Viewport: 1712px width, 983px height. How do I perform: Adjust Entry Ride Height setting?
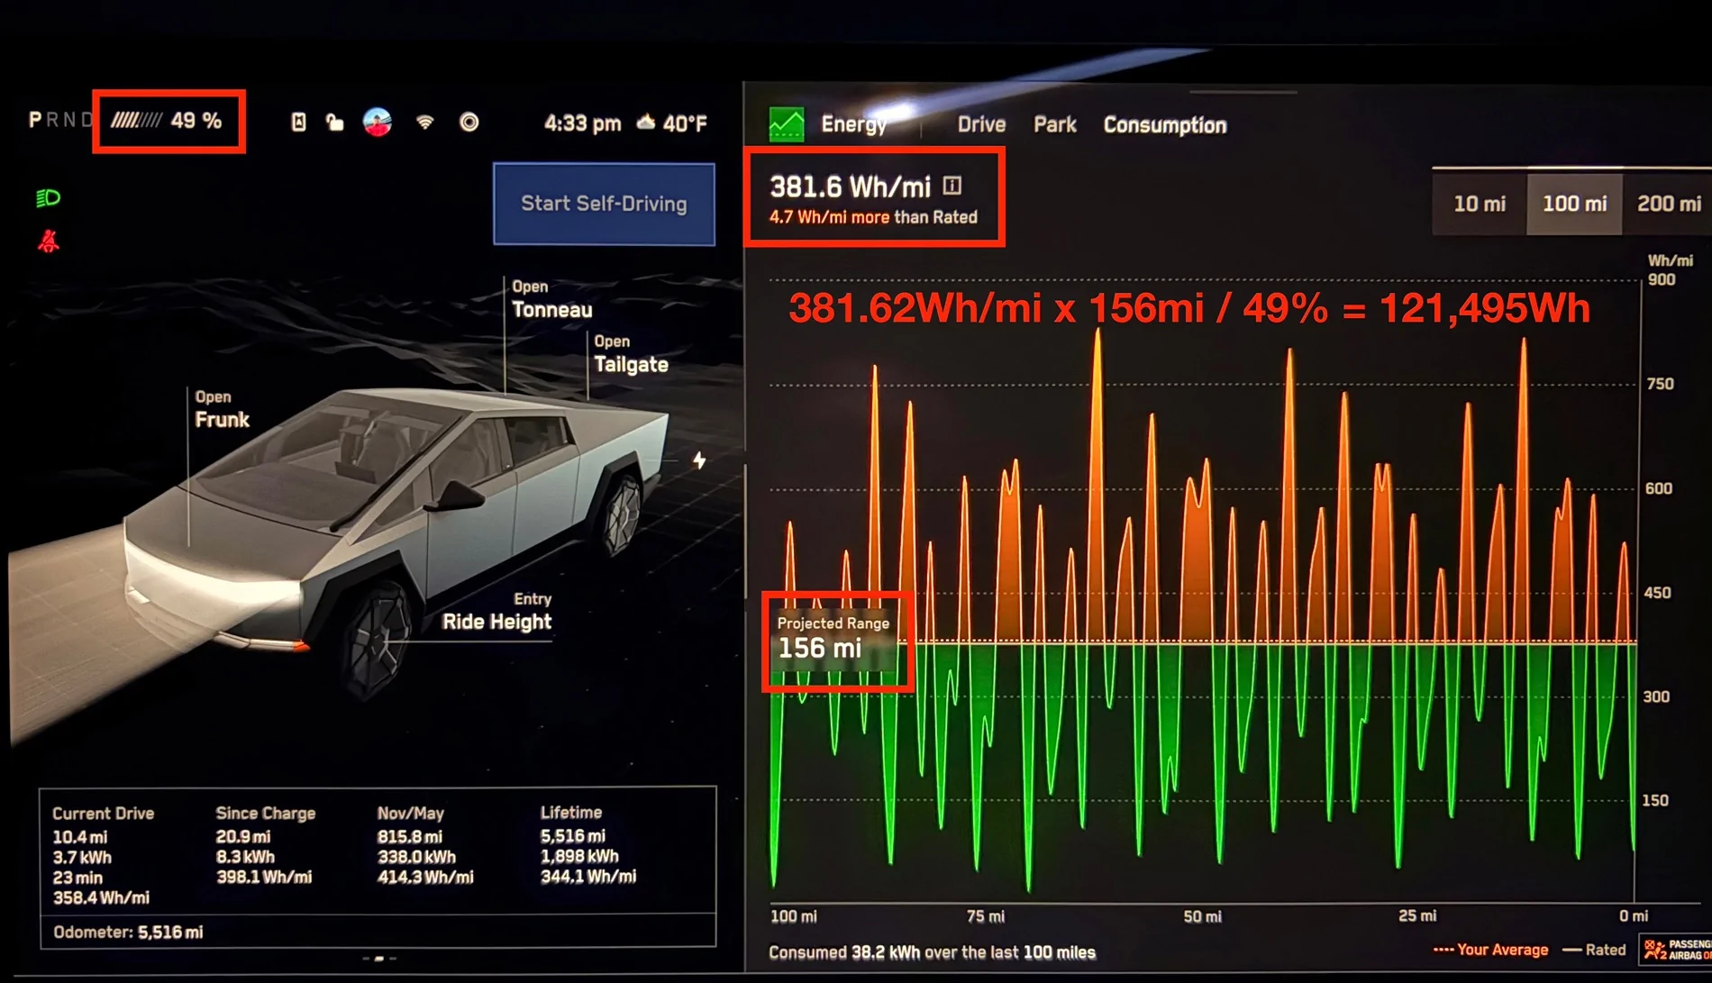click(496, 613)
